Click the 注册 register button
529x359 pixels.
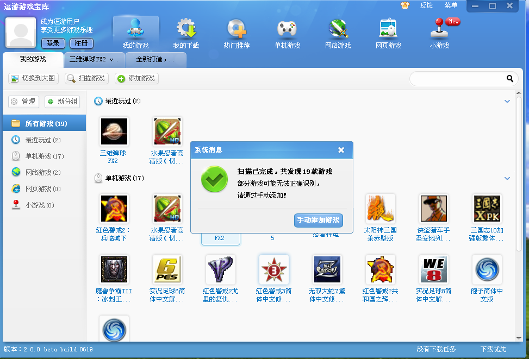coord(82,43)
